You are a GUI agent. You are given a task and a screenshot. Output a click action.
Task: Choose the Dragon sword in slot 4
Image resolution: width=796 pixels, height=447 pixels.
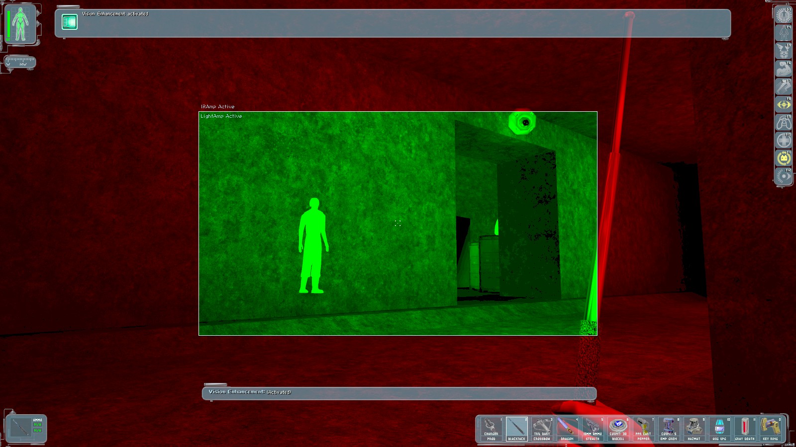(567, 429)
